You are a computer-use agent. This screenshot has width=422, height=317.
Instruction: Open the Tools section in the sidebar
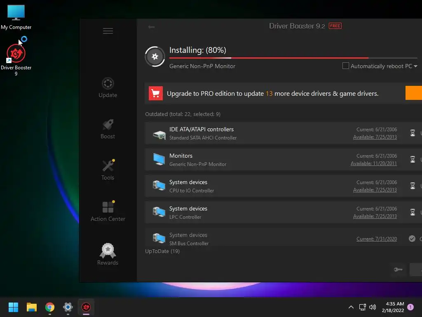click(108, 170)
